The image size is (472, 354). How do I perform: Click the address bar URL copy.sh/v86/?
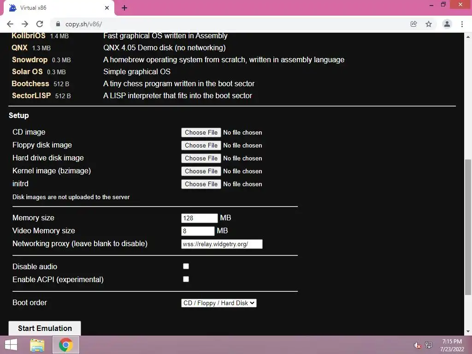point(84,24)
